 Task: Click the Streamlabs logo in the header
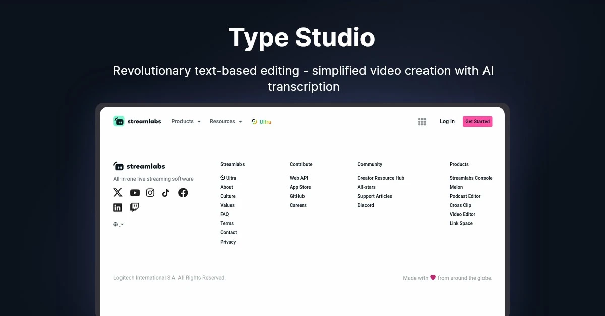(x=137, y=121)
